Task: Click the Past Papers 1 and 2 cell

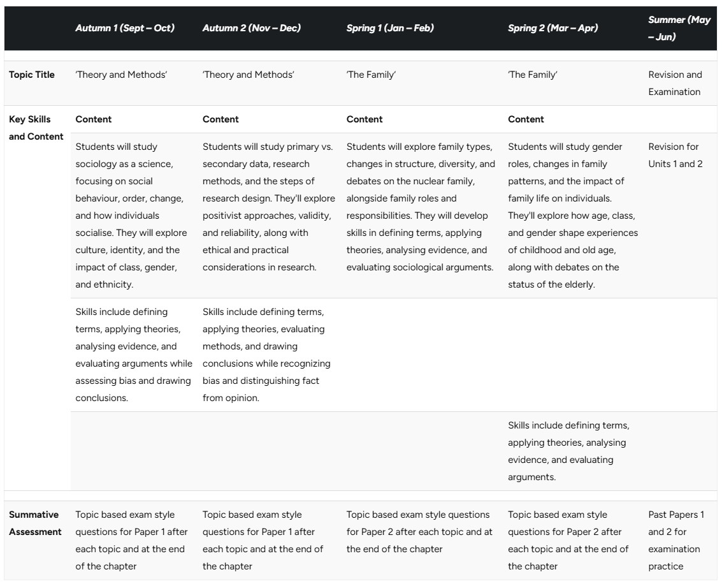Action: click(676, 540)
